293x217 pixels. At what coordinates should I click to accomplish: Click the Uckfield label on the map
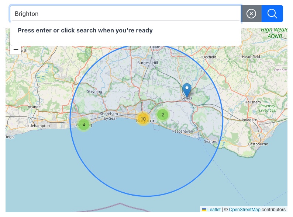point(209,57)
